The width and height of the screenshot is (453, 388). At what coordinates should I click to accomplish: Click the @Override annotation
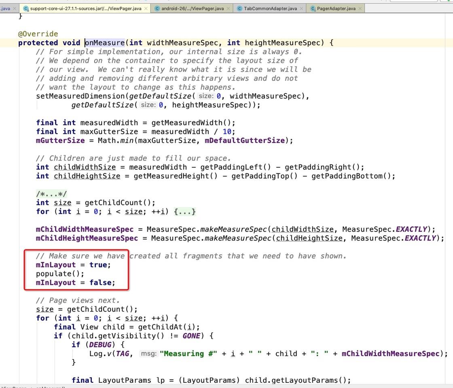38,34
